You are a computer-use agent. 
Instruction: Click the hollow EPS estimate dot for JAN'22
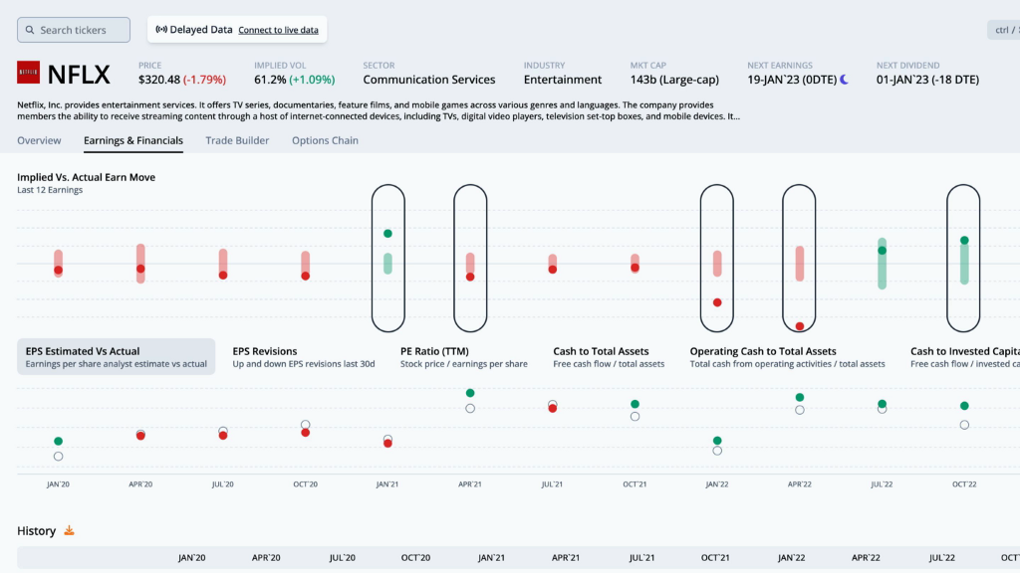point(717,451)
